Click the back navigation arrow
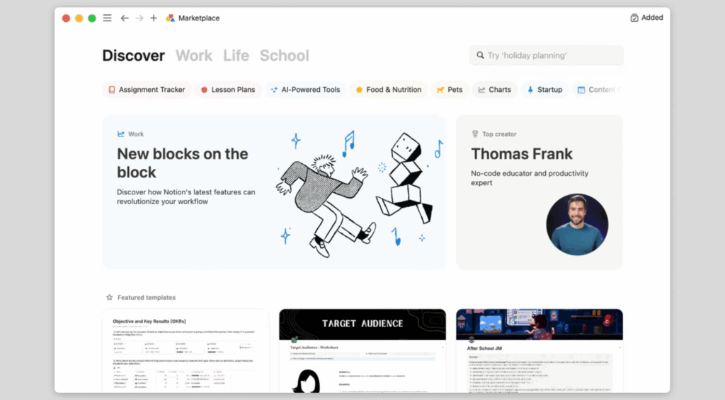This screenshot has width=725, height=400. point(125,18)
